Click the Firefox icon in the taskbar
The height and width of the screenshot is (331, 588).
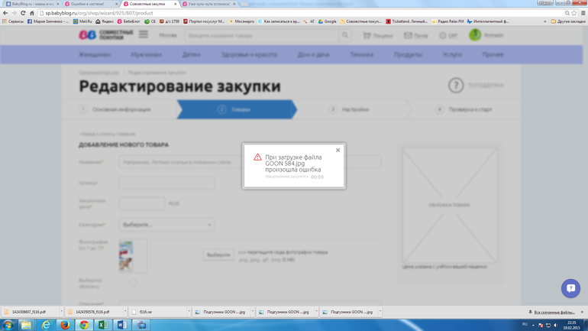click(65, 325)
